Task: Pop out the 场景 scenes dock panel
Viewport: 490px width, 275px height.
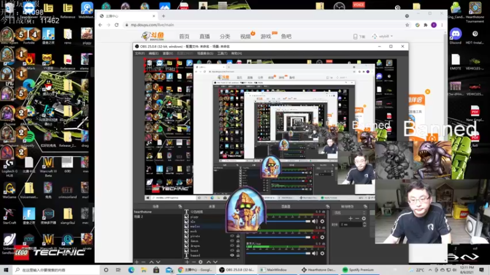Action: tap(180, 207)
